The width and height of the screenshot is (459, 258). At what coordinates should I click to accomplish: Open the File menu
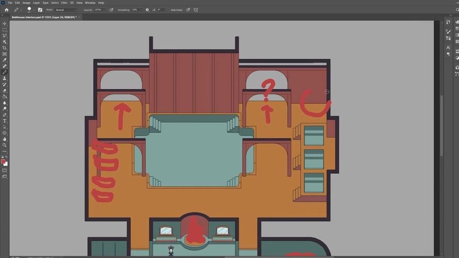10,3
